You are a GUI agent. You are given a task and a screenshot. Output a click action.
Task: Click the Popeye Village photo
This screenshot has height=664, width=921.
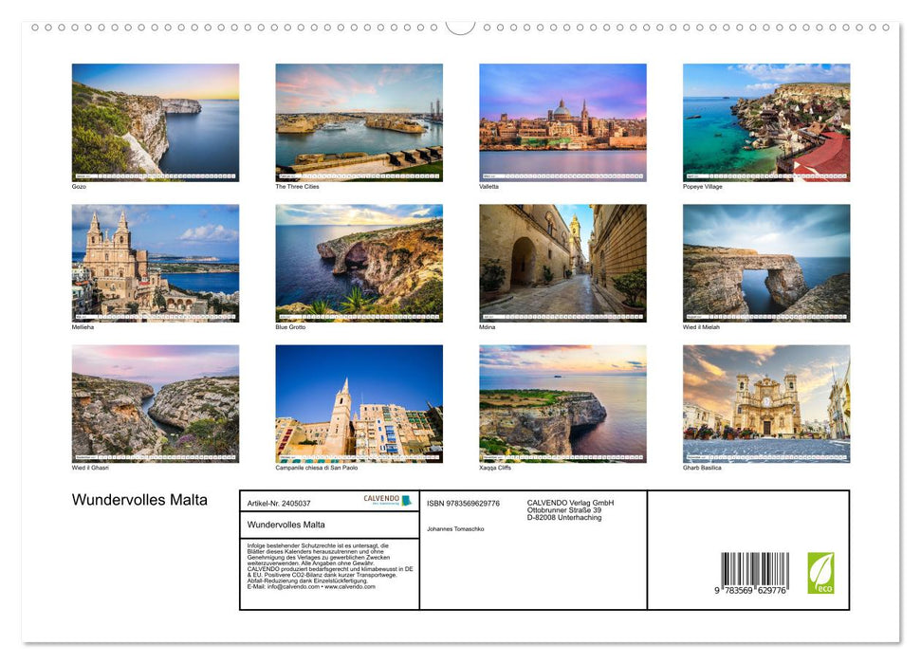[x=766, y=122]
